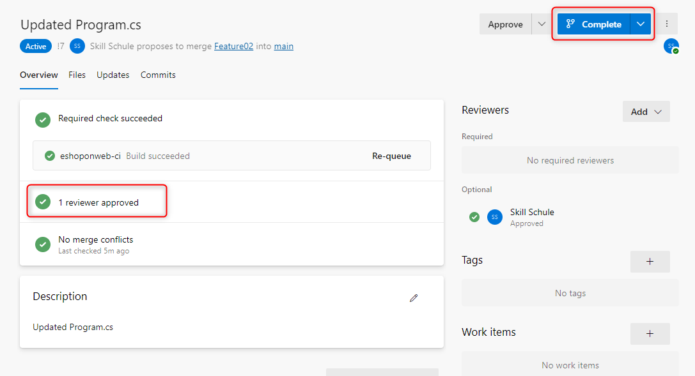
Task: Open the Commits tab
Action: (x=158, y=75)
